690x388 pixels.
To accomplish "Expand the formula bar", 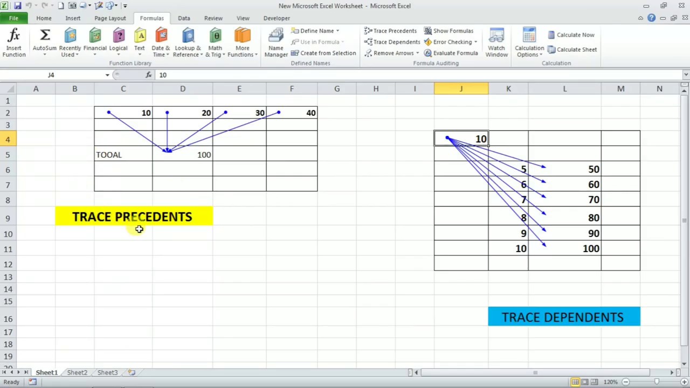I will [x=686, y=75].
